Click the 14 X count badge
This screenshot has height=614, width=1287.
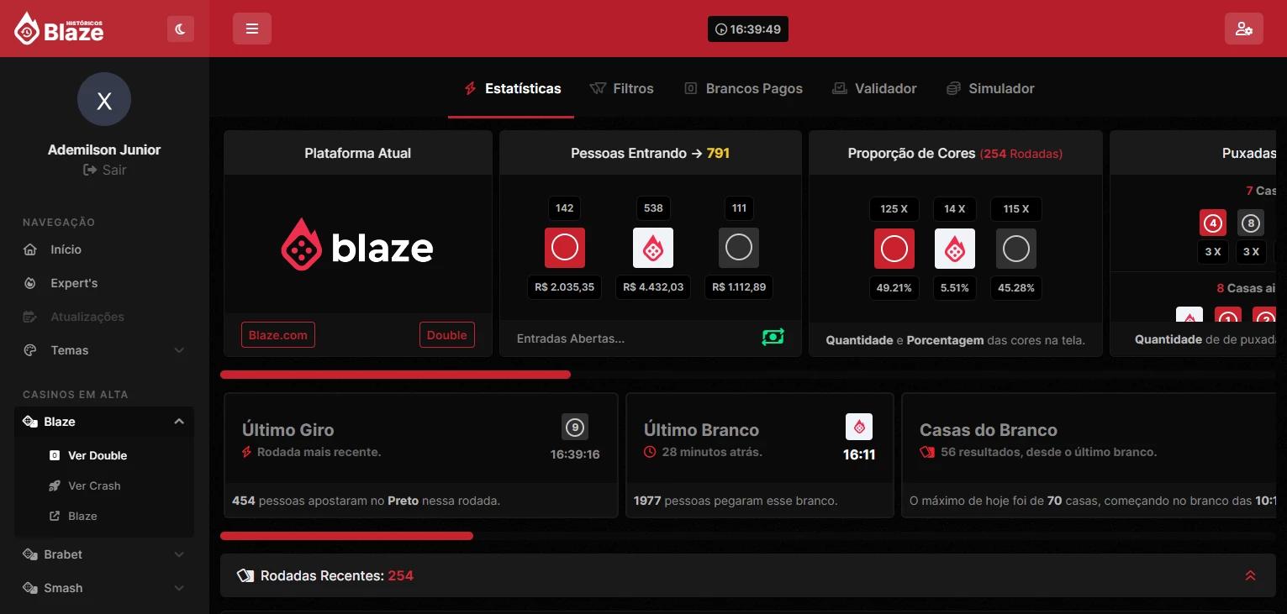(x=955, y=209)
